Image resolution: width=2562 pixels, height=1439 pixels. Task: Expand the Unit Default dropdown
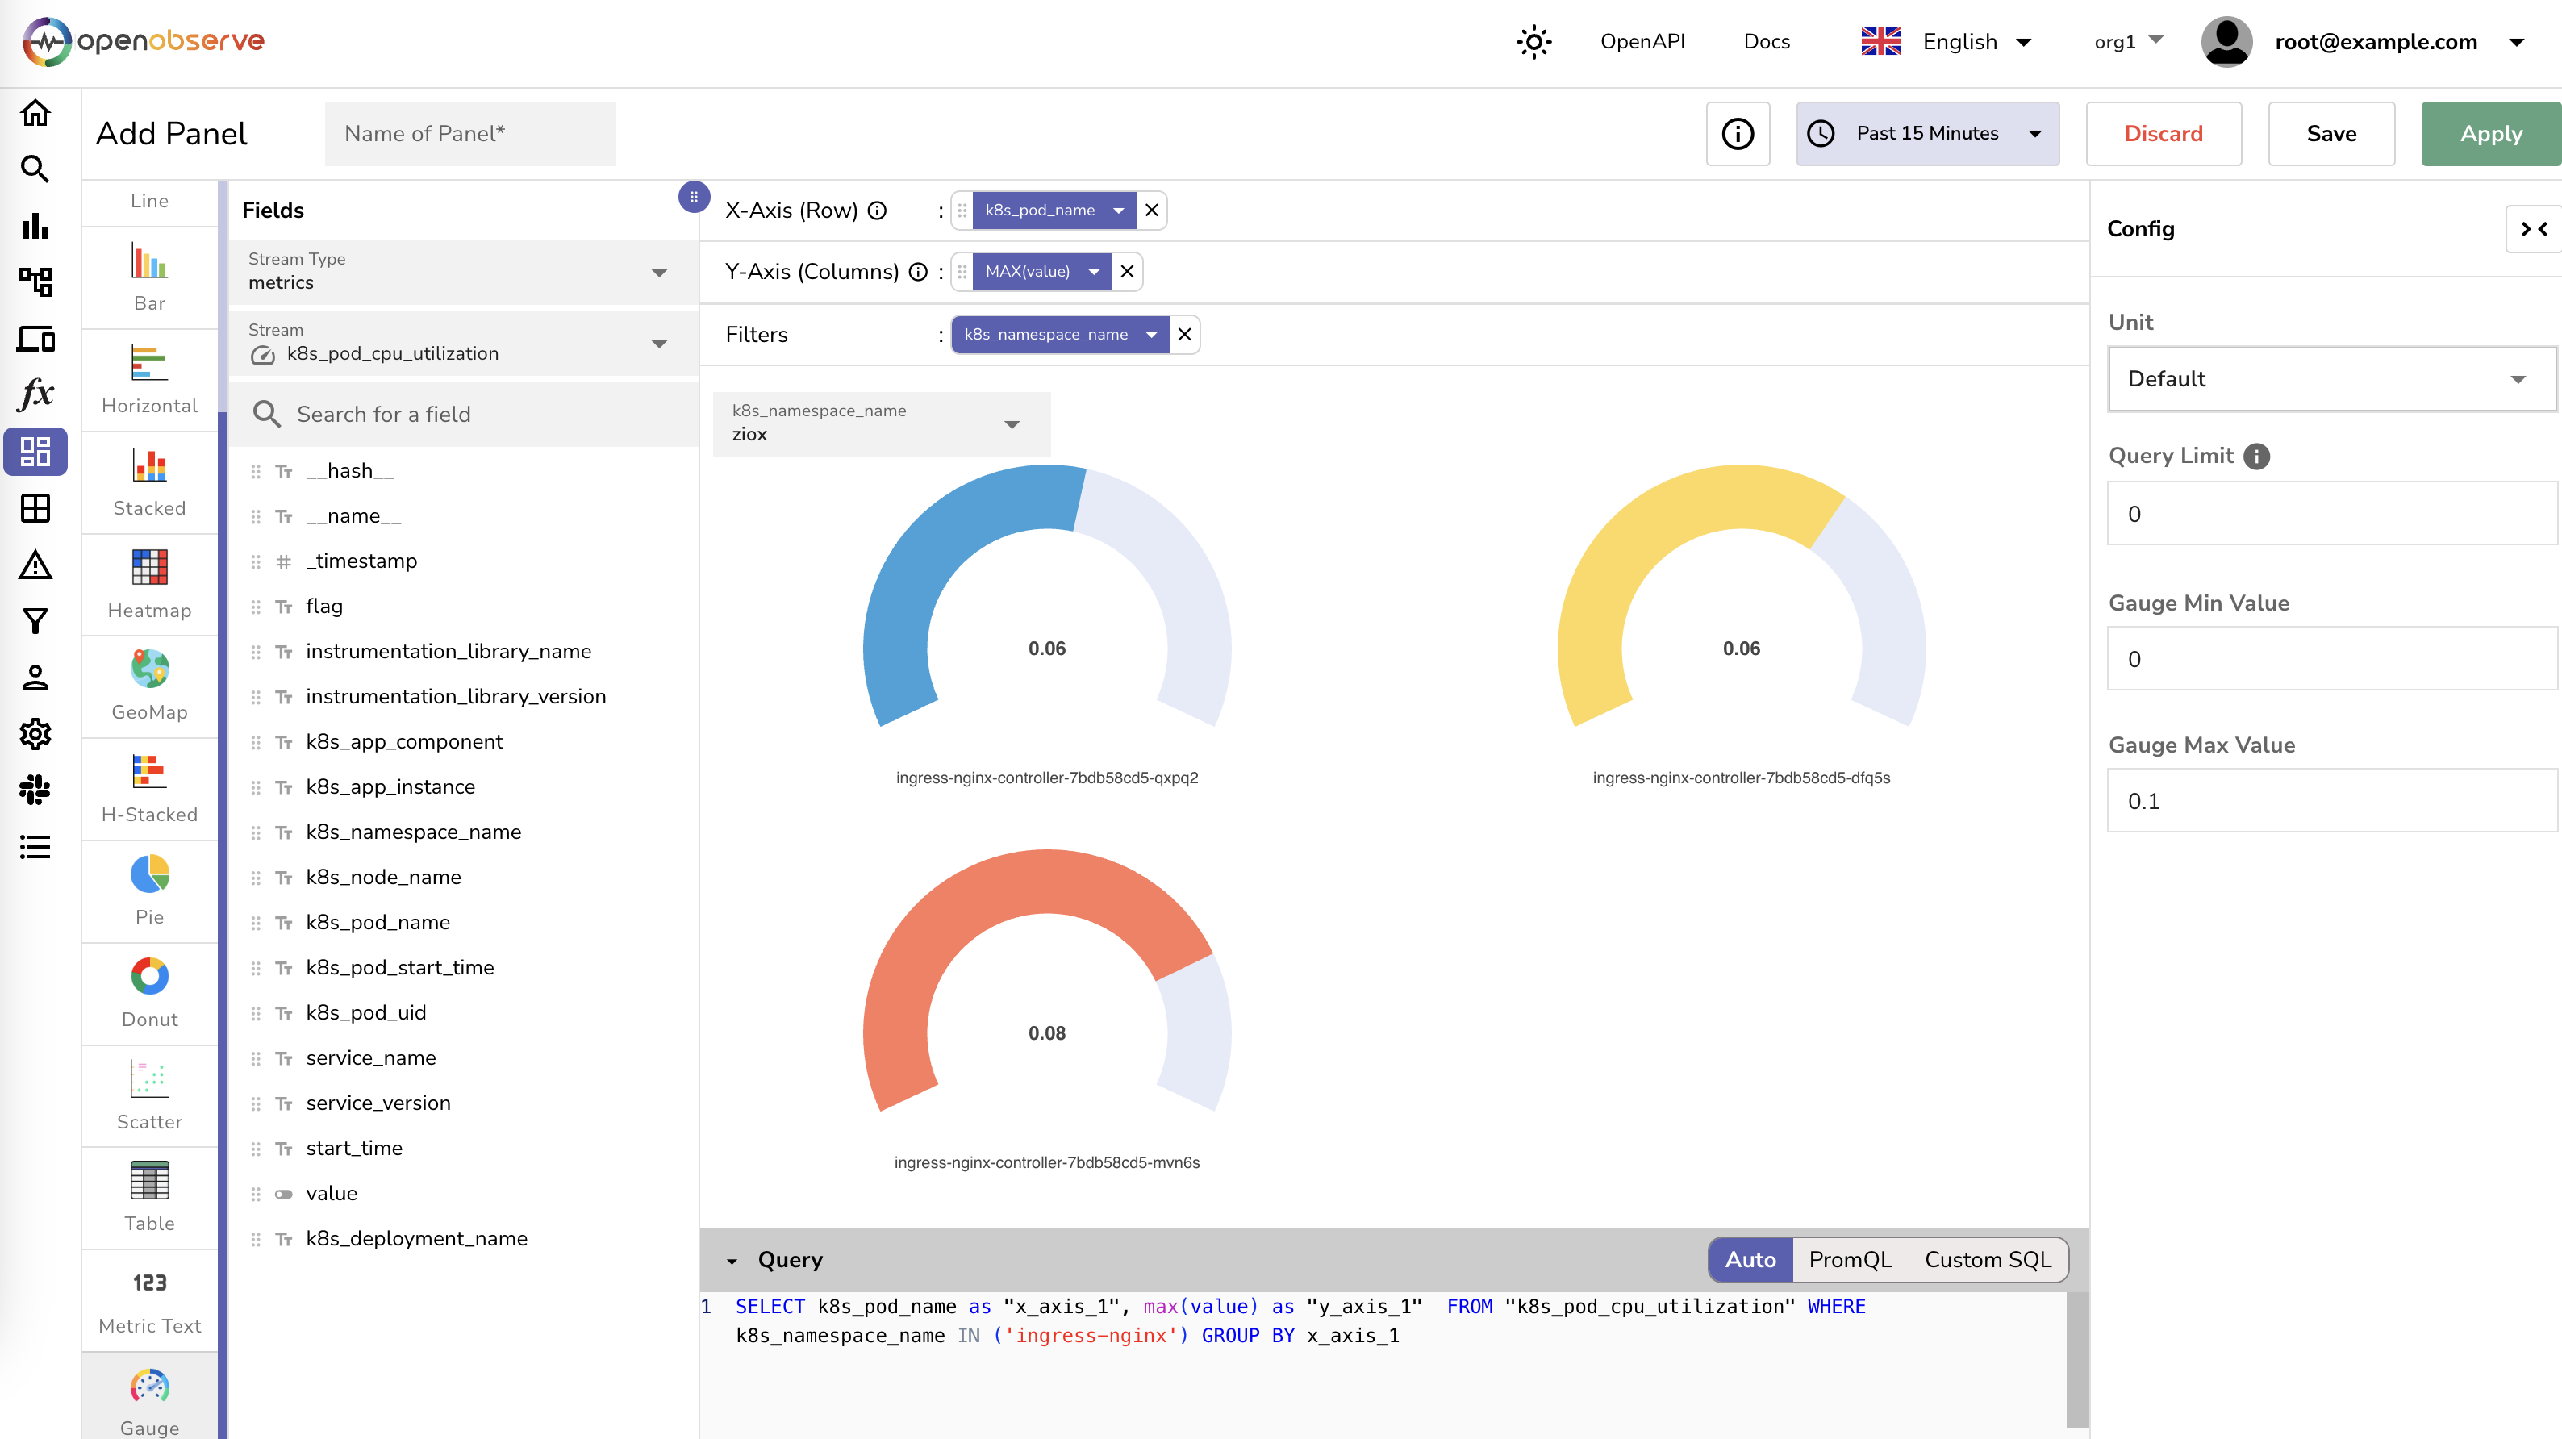tap(2330, 379)
